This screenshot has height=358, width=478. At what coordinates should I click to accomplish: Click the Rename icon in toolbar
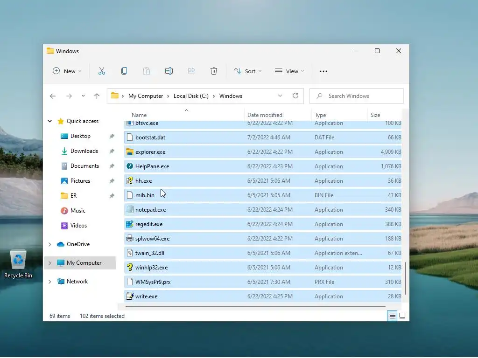(169, 71)
